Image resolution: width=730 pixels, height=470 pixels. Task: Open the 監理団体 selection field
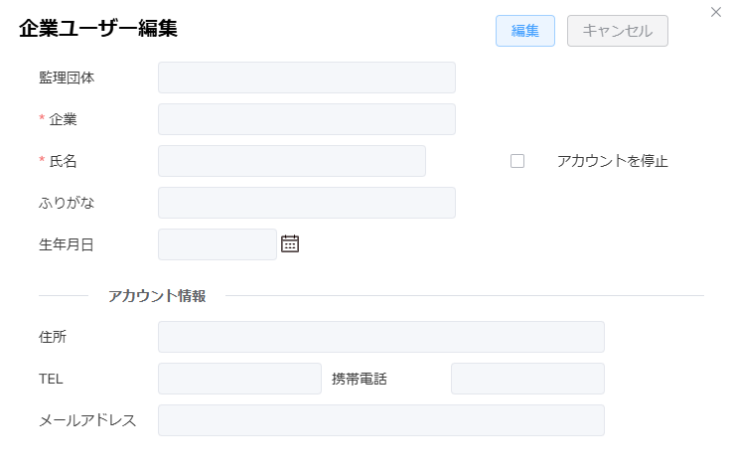pos(307,78)
